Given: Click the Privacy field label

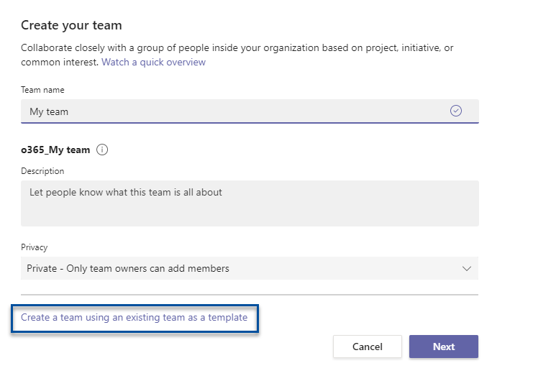Looking at the screenshot, I should tap(35, 247).
